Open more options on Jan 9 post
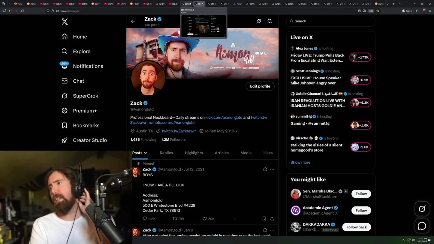The width and height of the screenshot is (434, 244). point(272,230)
